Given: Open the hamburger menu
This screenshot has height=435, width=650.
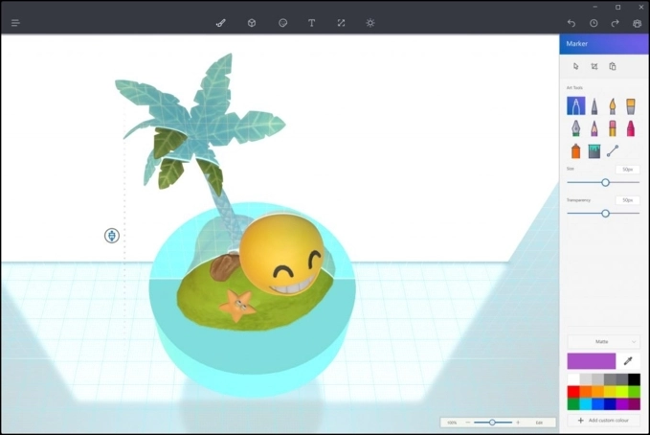Looking at the screenshot, I should (15, 23).
